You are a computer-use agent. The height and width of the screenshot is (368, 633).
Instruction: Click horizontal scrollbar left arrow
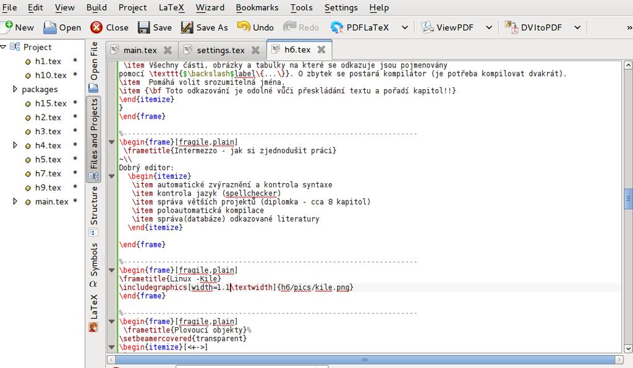coord(111,359)
